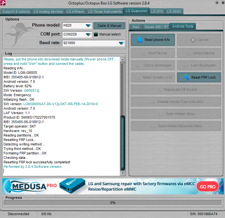Click the Disconnected status bar entry
Viewport: 225px width, 218px height.
click(x=19, y=214)
